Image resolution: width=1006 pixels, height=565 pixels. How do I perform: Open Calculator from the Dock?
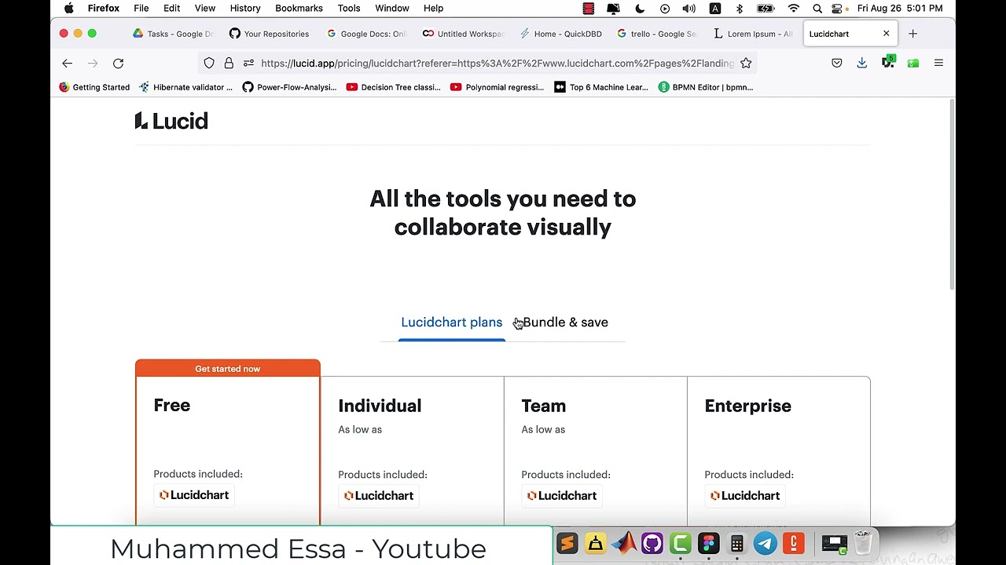[x=736, y=543]
